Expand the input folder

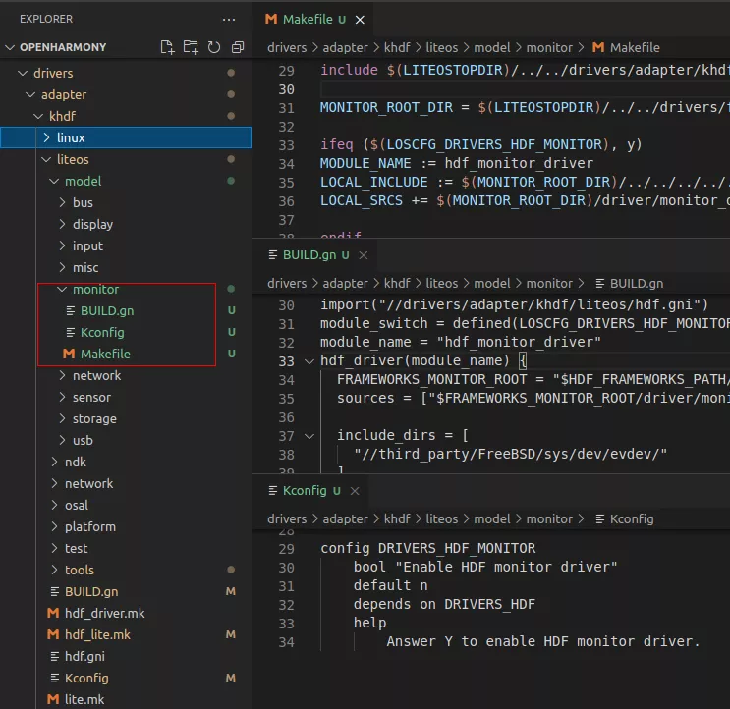[x=126, y=245]
